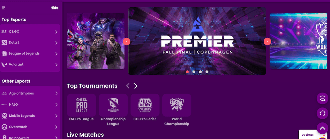Expand the CS:GO chevron in Top Esports
The width and height of the screenshot is (330, 139).
click(56, 32)
